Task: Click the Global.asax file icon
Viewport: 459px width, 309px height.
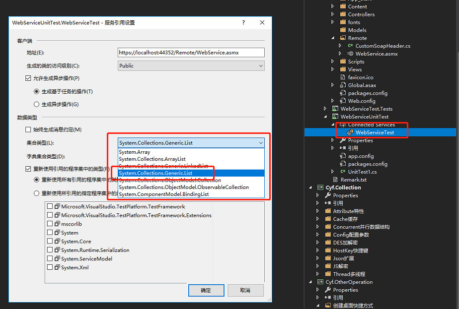Action: tap(343, 85)
